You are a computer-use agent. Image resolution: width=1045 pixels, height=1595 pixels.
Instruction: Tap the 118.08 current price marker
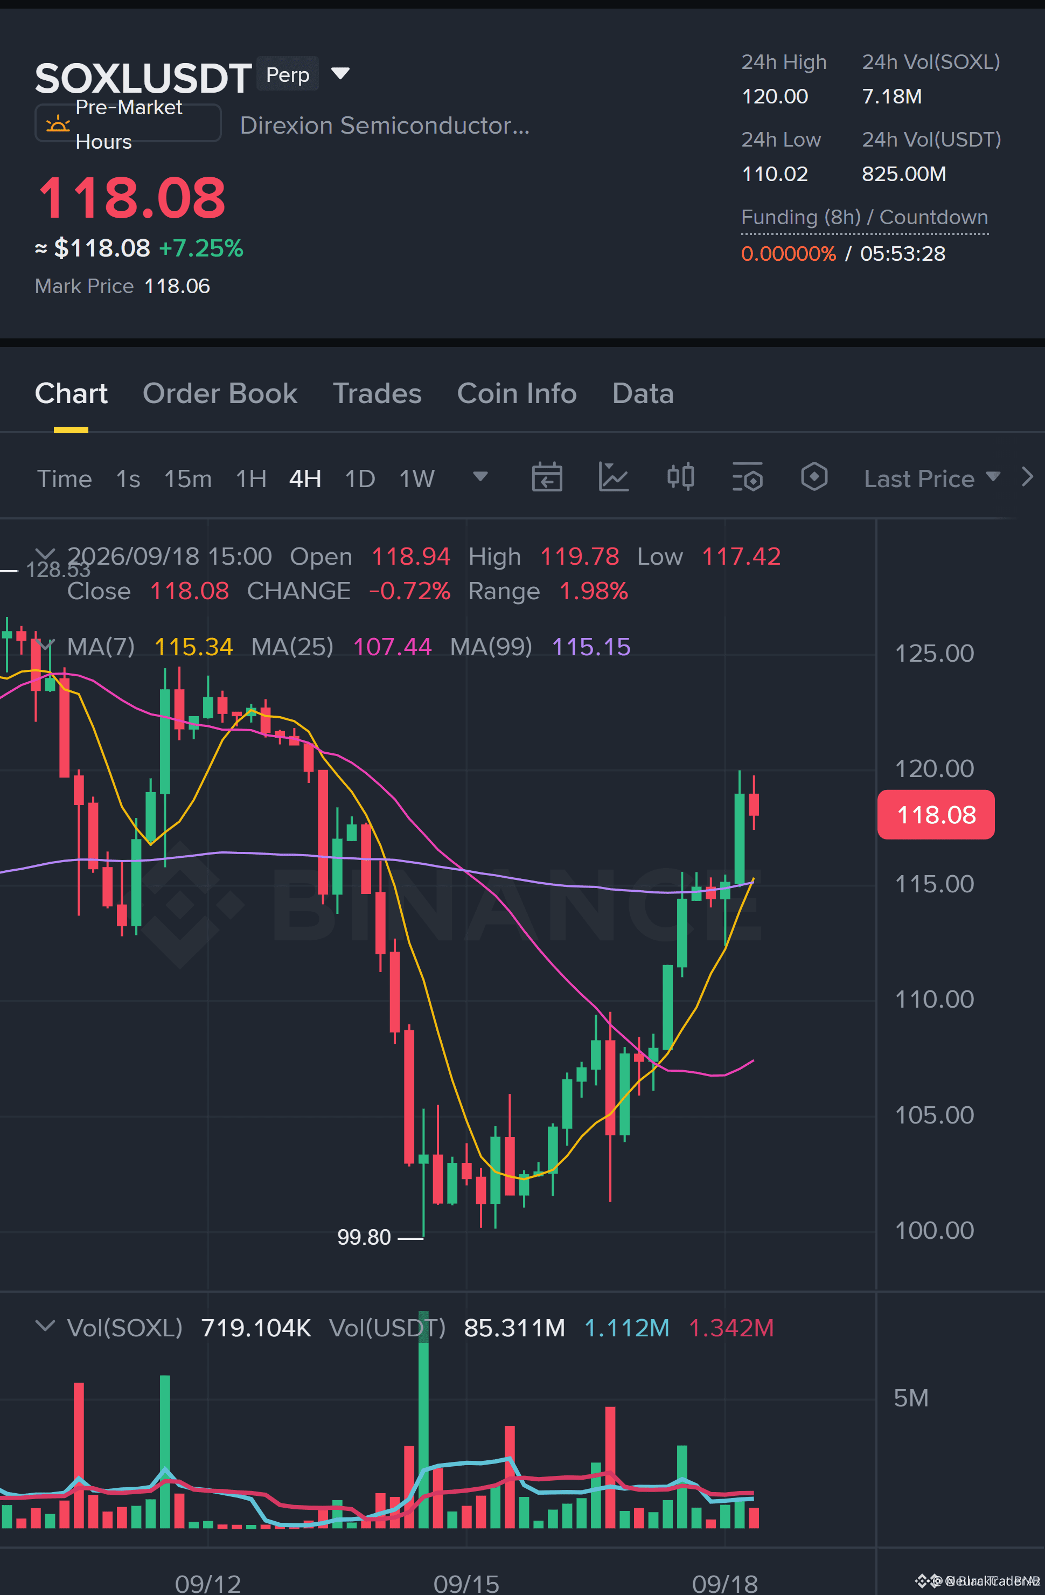(x=936, y=815)
